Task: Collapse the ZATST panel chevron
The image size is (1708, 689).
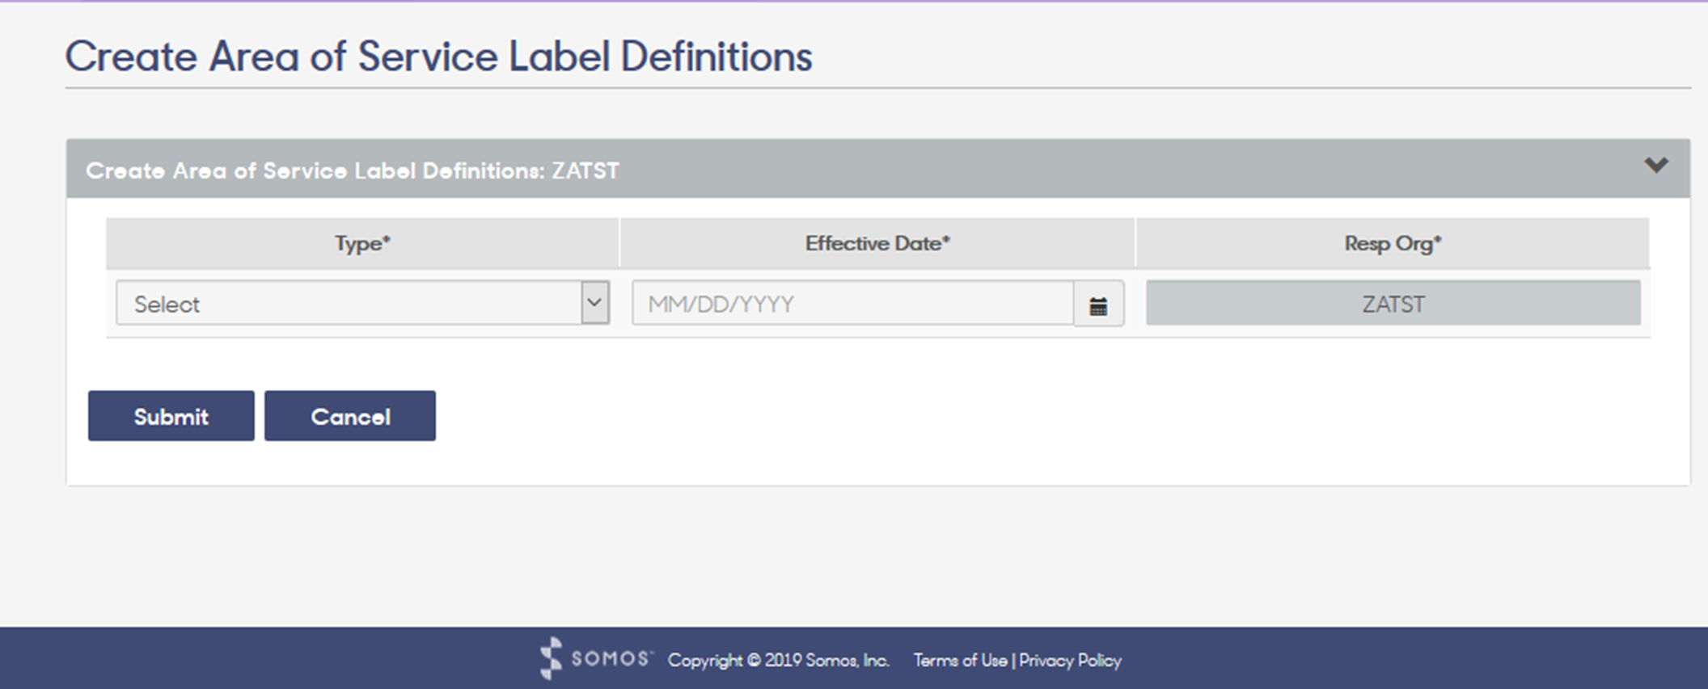Action: (1655, 166)
